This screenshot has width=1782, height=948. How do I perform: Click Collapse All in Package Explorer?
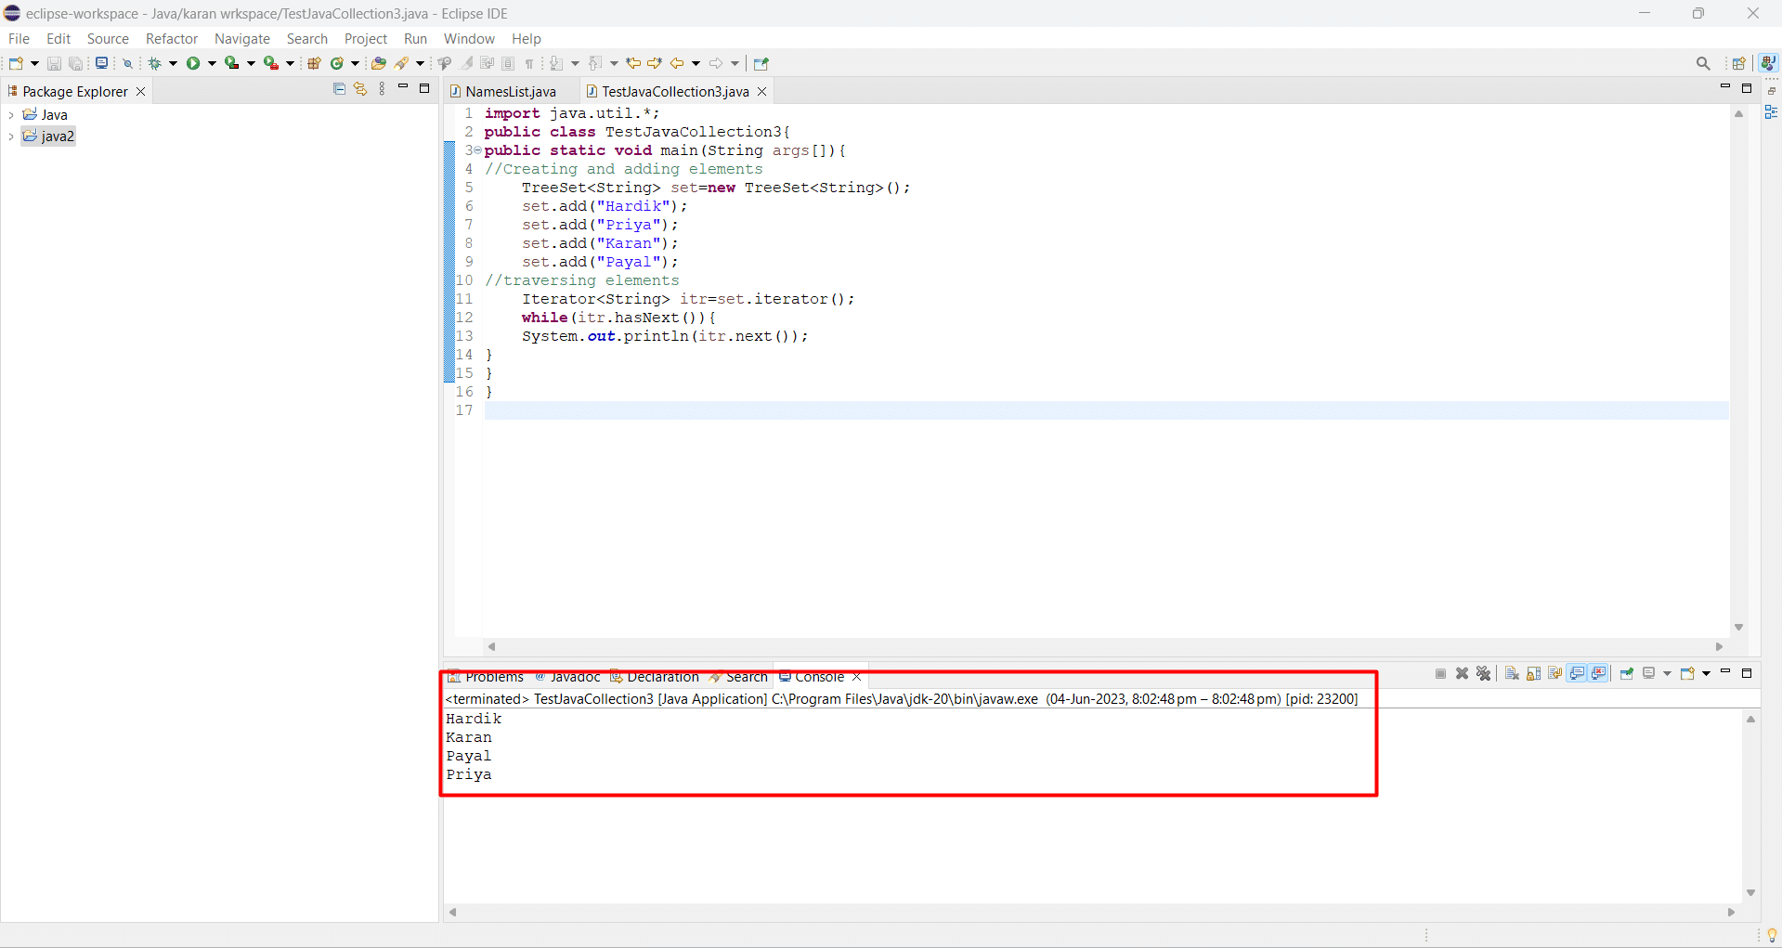(x=339, y=89)
